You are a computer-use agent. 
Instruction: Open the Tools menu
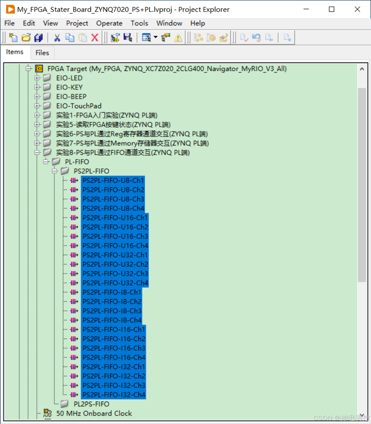click(139, 23)
